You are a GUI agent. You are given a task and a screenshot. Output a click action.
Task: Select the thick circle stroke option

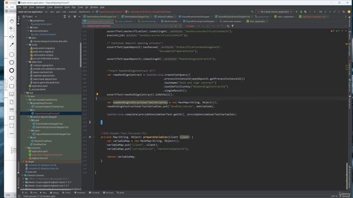click(12, 70)
